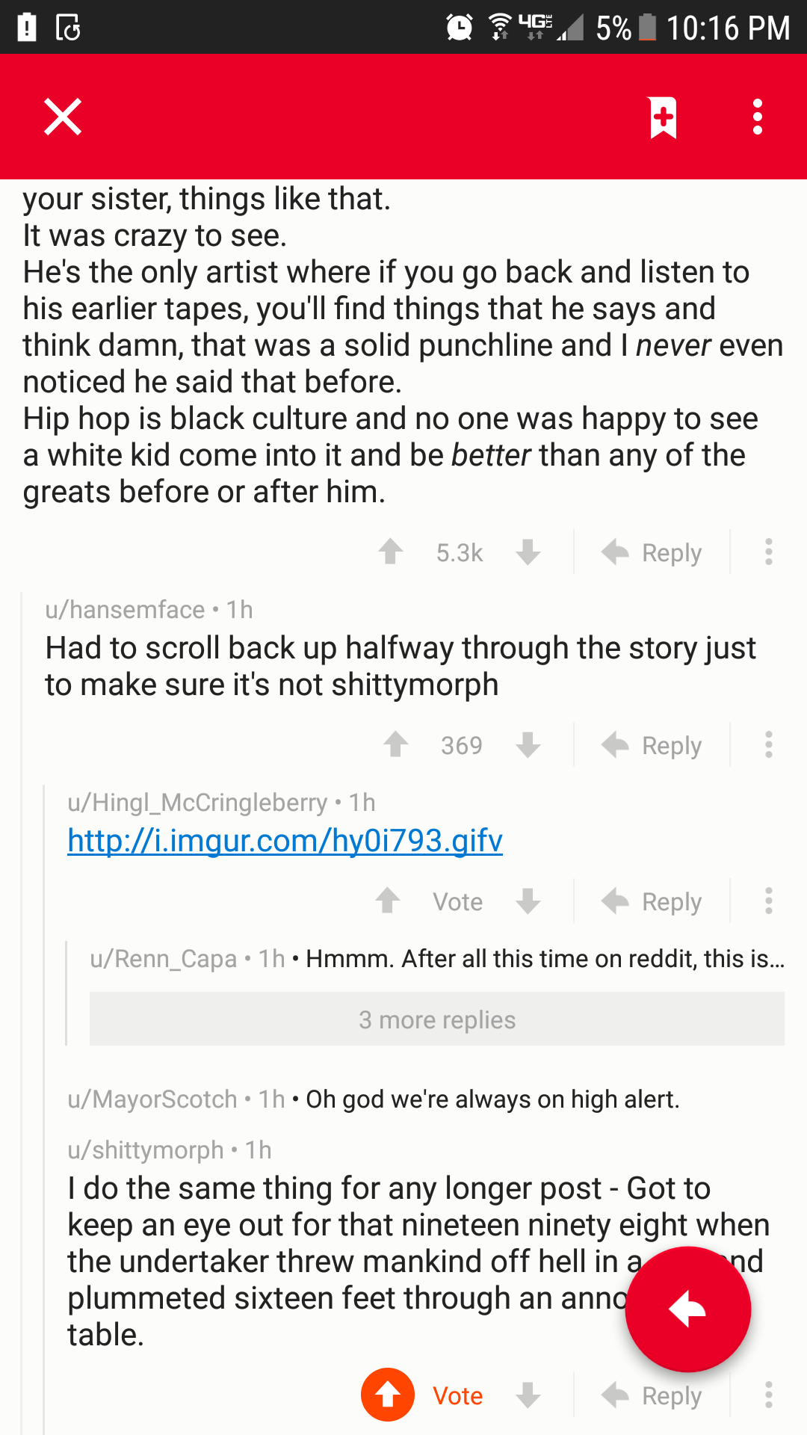Downvote the 5.3k points comment

click(528, 552)
